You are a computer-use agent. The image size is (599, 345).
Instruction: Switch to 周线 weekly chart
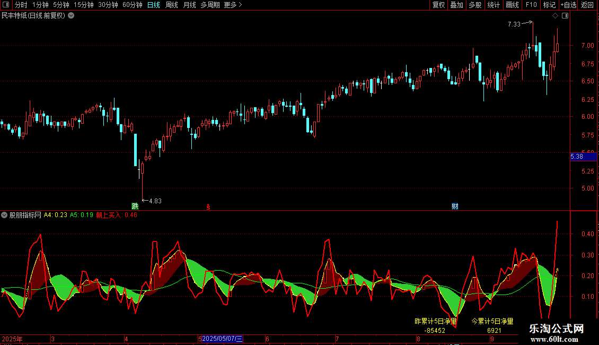coord(172,5)
